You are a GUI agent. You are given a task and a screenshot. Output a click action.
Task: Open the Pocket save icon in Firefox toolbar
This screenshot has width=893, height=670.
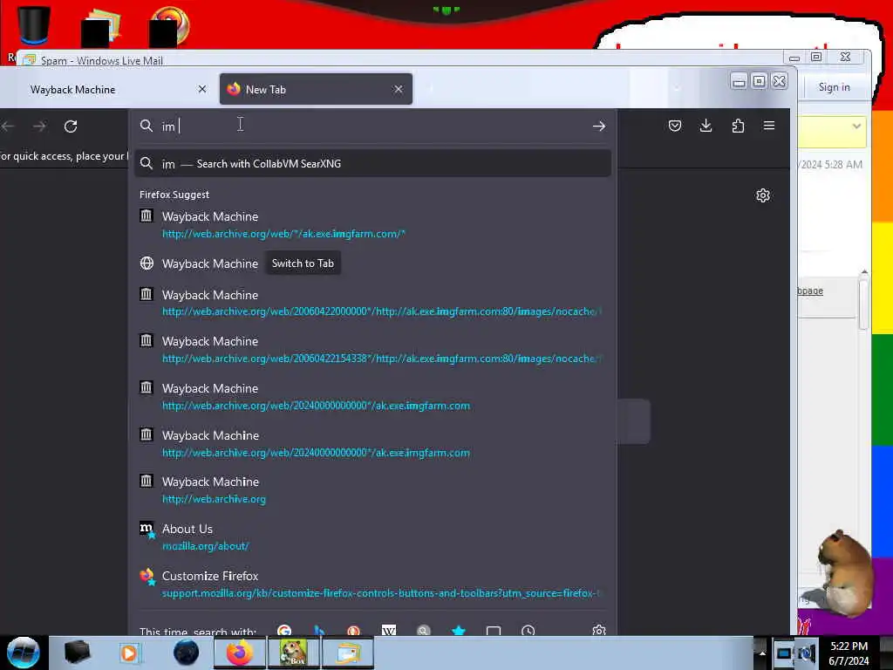(675, 126)
